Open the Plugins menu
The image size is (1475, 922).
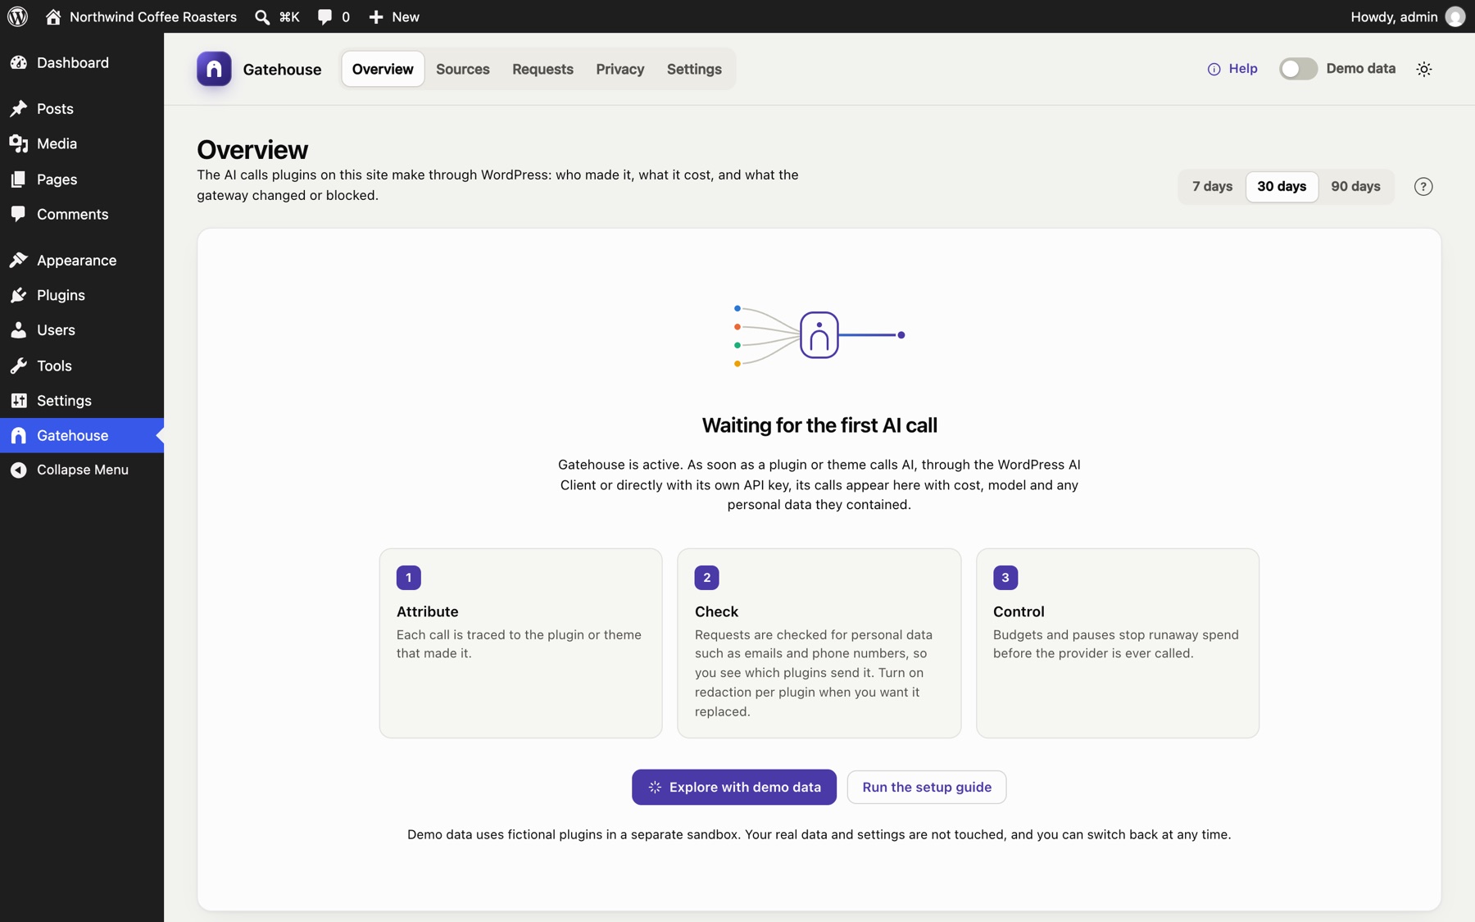click(82, 295)
